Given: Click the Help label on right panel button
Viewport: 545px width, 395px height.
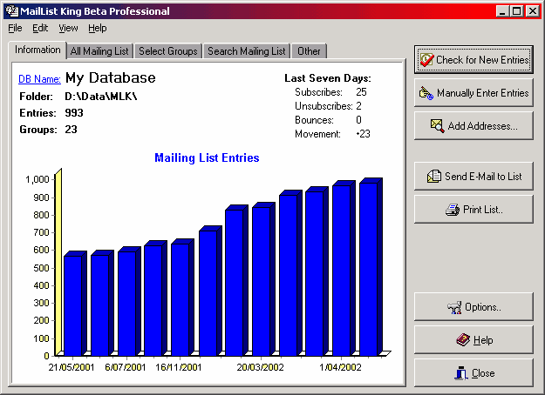Looking at the screenshot, I should point(483,340).
